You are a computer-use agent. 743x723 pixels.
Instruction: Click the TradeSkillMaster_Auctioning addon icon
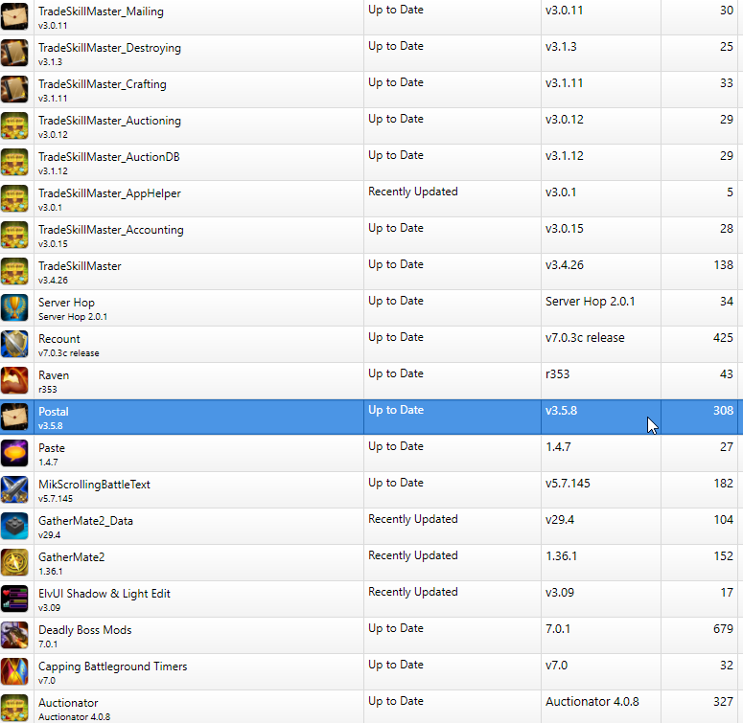(x=14, y=125)
